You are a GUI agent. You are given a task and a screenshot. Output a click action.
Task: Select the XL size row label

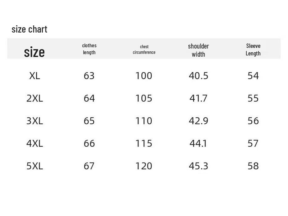34,76
